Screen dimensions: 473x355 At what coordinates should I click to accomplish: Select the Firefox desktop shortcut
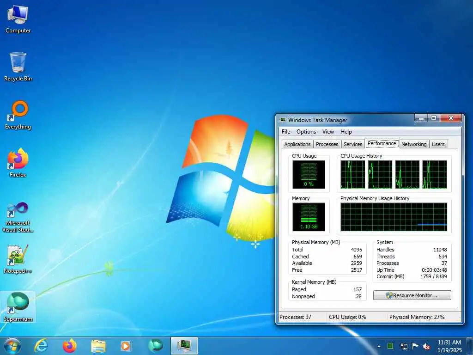18,163
